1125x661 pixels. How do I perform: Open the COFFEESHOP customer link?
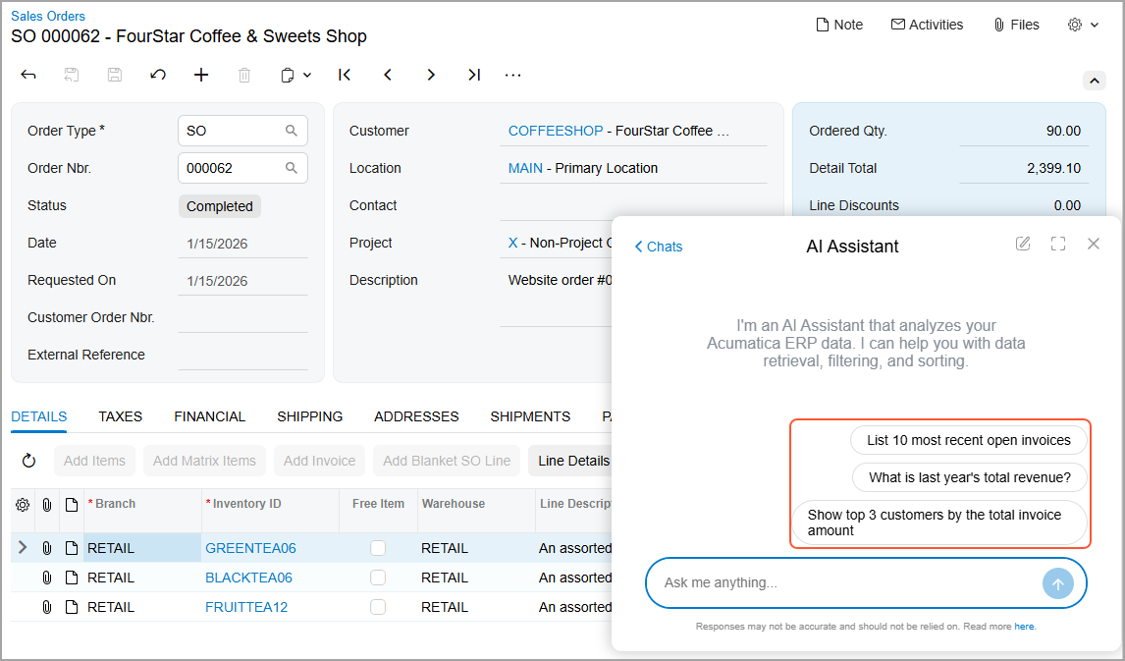pyautogui.click(x=556, y=131)
